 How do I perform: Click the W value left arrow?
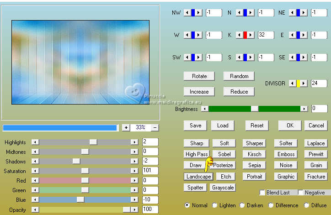click(x=187, y=35)
